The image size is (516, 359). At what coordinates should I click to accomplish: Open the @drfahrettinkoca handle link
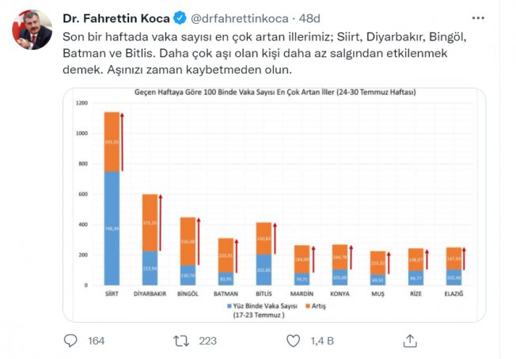(240, 18)
